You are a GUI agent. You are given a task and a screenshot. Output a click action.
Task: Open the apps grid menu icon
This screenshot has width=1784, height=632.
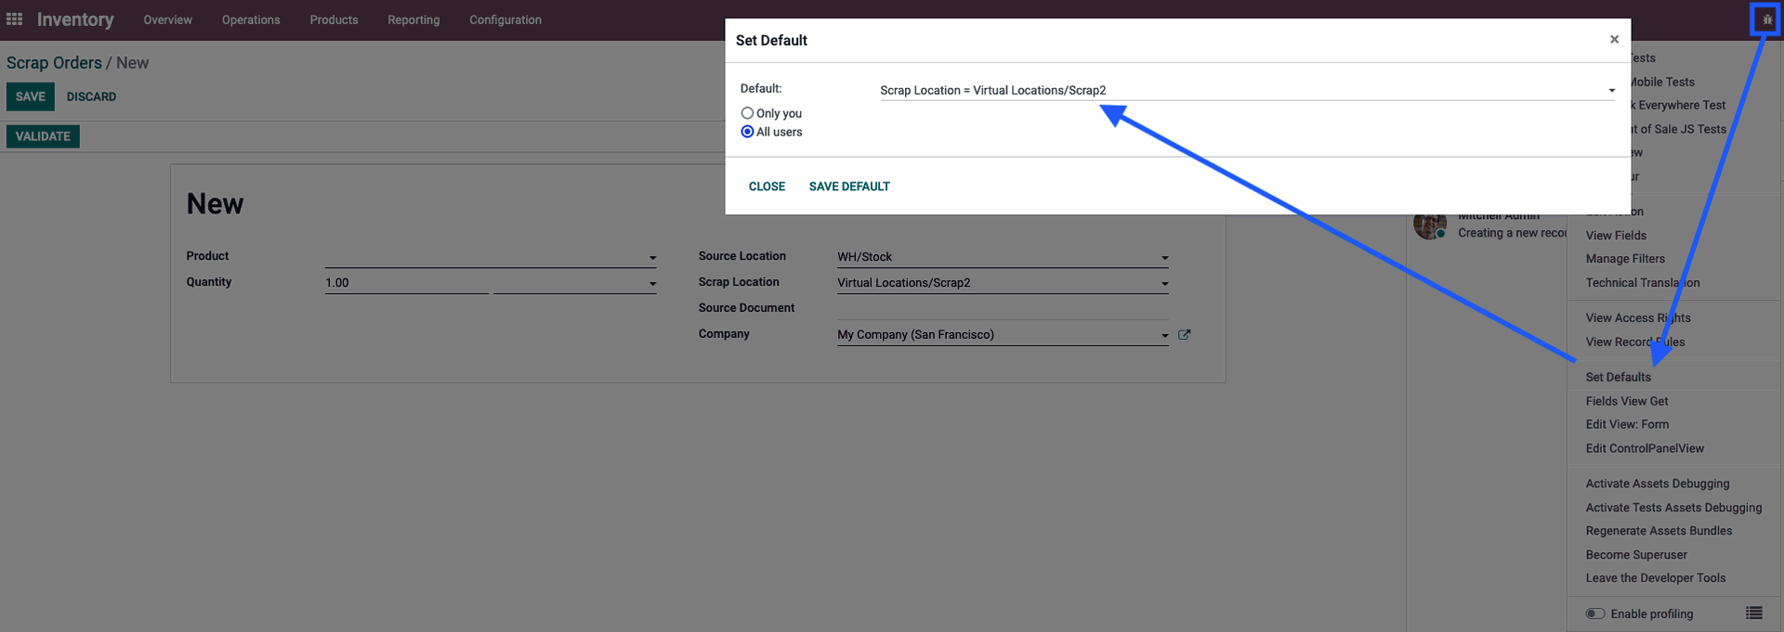point(14,19)
